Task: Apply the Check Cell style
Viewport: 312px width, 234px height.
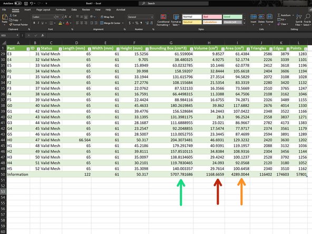Action: click(x=232, y=22)
